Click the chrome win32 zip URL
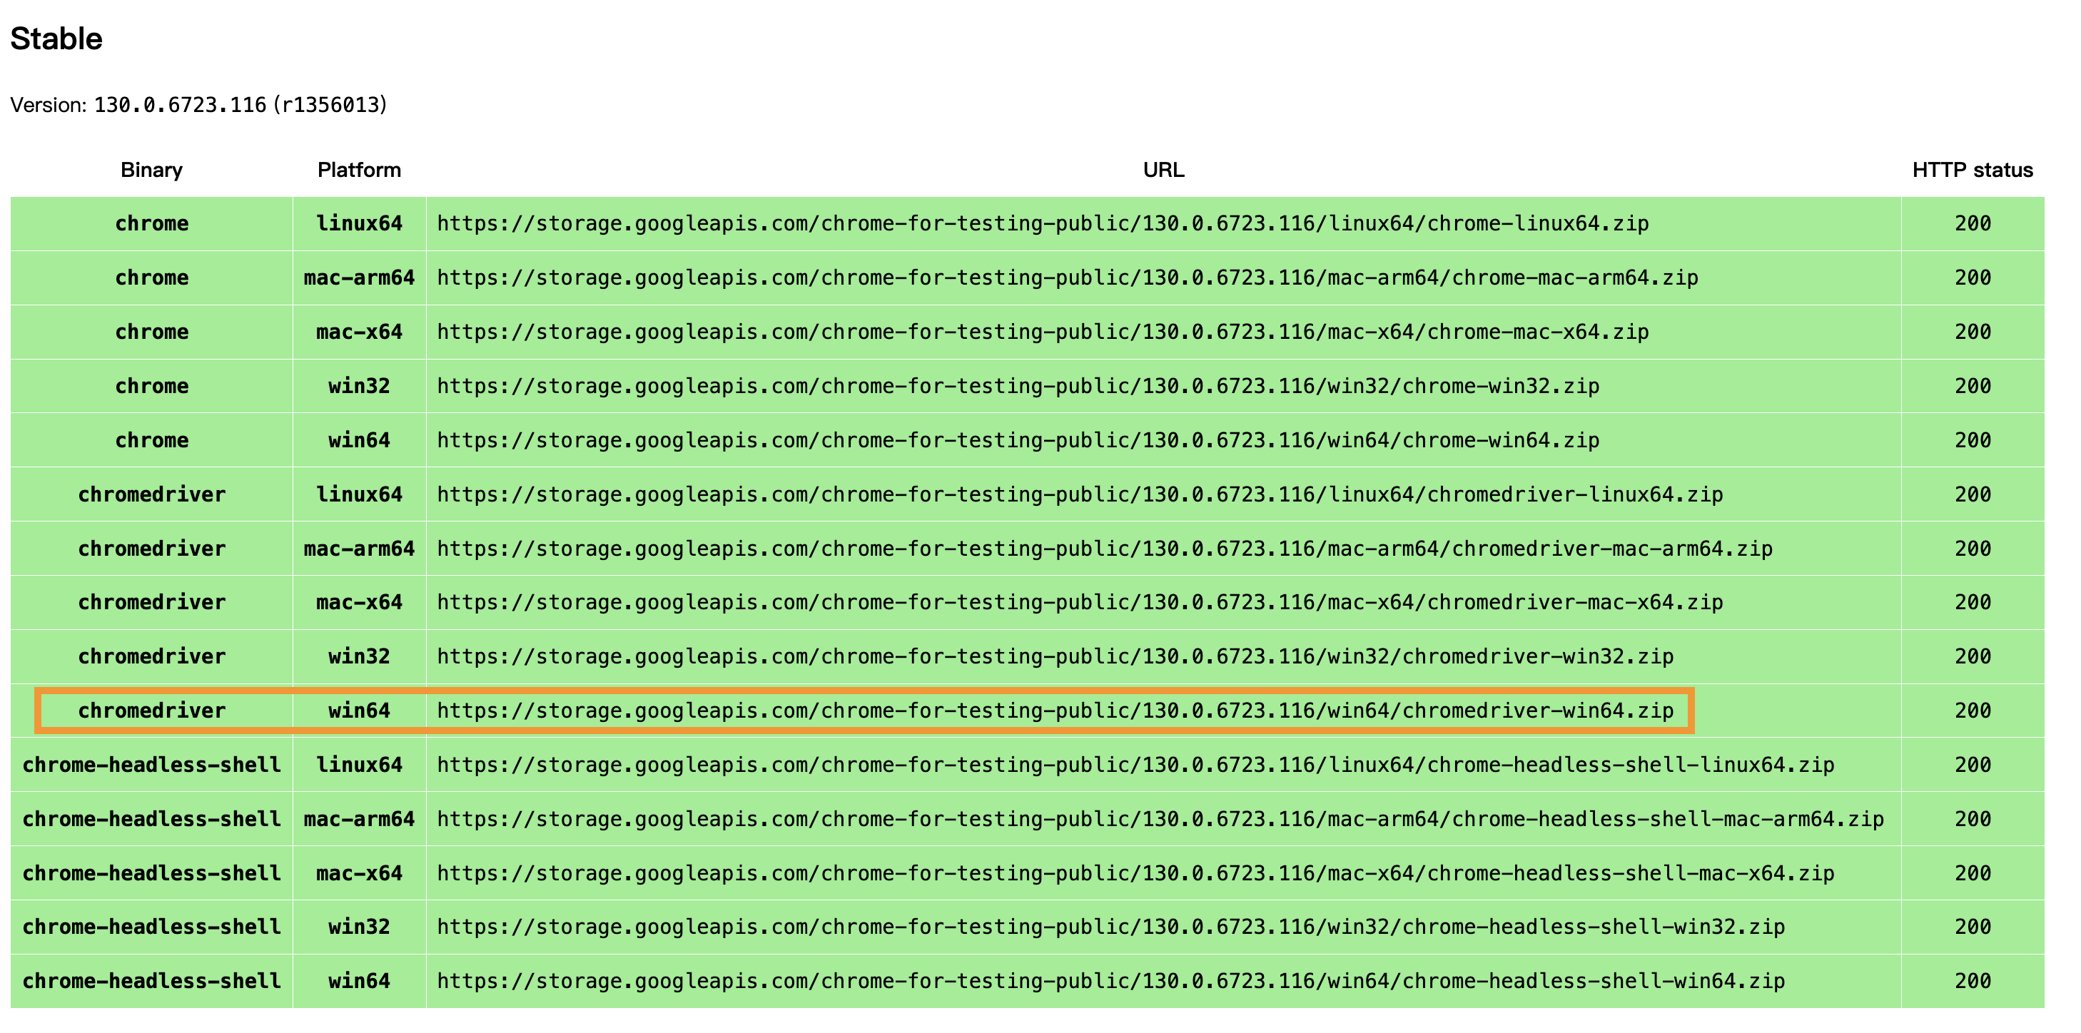This screenshot has width=2081, height=1033. [x=1018, y=386]
